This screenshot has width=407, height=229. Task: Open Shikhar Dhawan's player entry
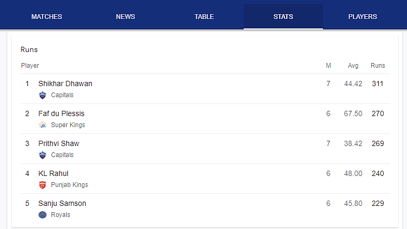[205, 89]
